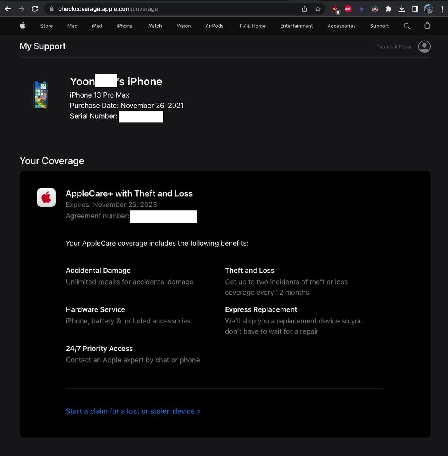Image resolution: width=448 pixels, height=456 pixels.
Task: Click the 'Express Replacement' benefit heading
Action: click(x=261, y=309)
